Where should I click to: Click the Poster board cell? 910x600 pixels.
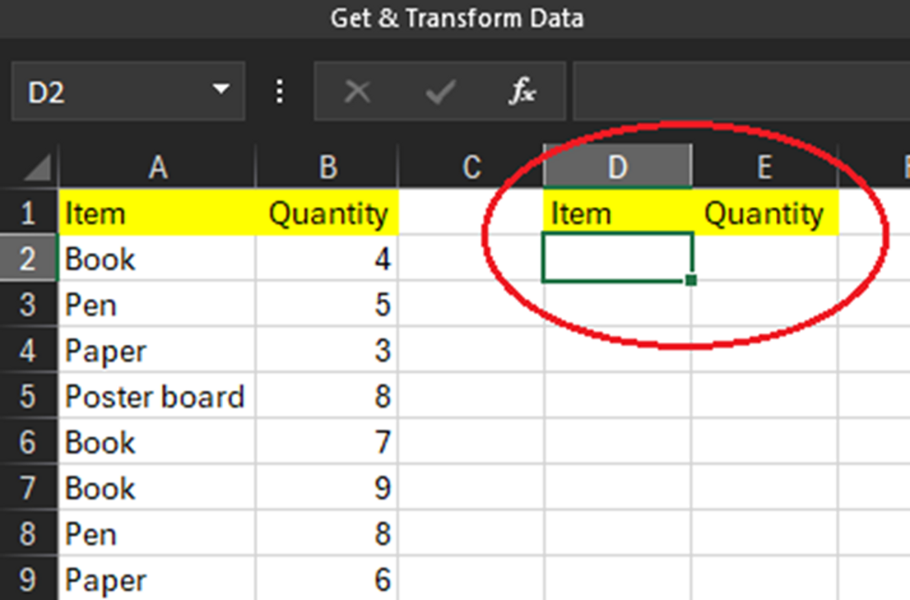[x=156, y=396]
